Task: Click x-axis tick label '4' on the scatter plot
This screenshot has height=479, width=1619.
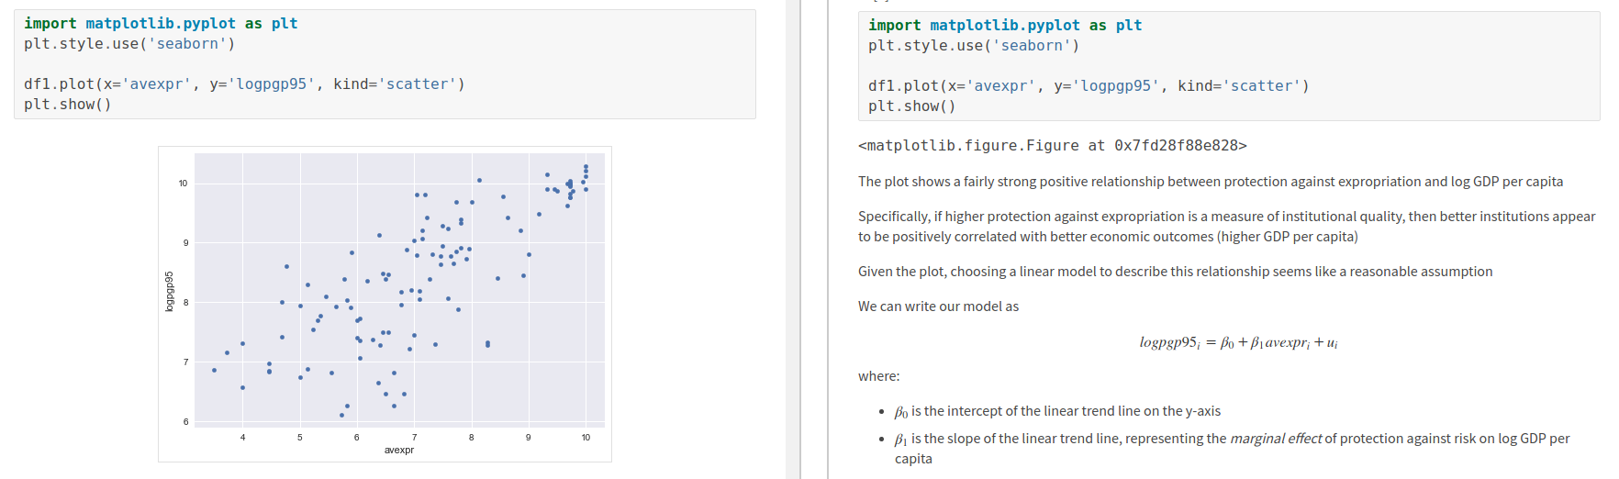Action: pos(242,438)
